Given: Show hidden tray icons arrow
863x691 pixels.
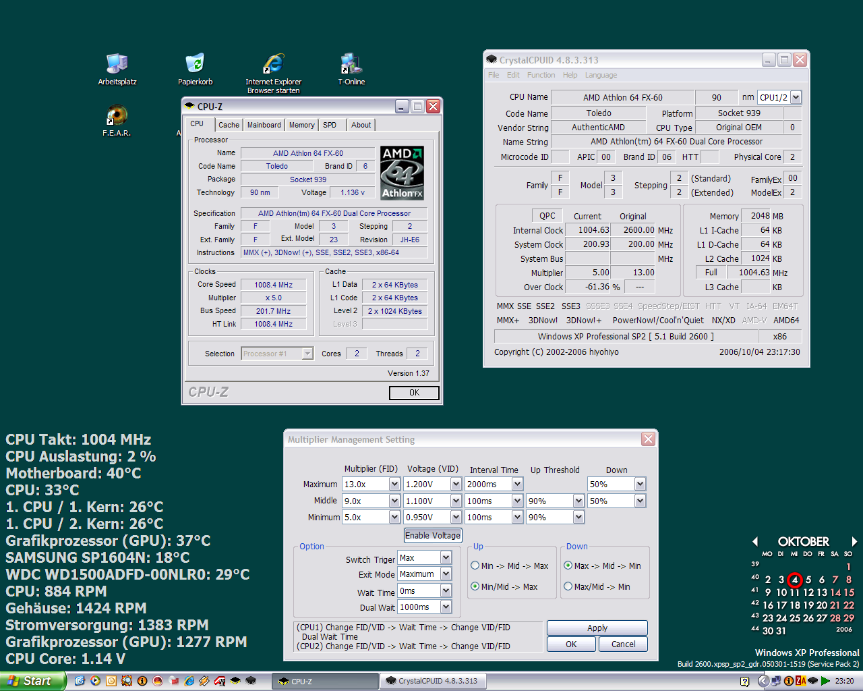Looking at the screenshot, I should click(764, 681).
